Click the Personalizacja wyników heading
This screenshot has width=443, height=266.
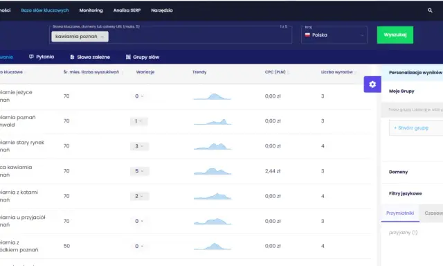pos(415,73)
